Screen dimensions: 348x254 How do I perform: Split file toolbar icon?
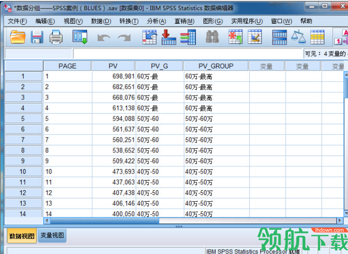280,37
